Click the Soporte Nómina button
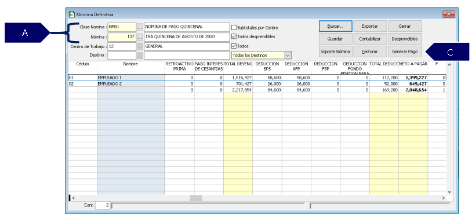This screenshot has width=472, height=217. point(335,52)
